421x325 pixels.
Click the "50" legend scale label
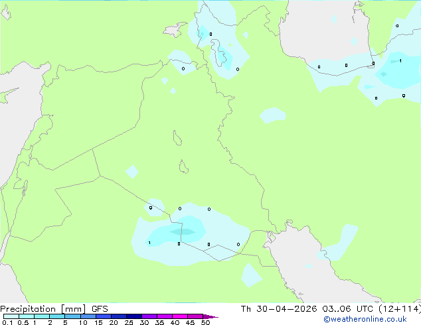click(x=205, y=322)
